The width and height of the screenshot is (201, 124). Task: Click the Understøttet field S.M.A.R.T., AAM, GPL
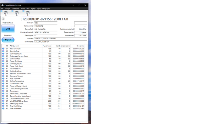tap(61, 42)
